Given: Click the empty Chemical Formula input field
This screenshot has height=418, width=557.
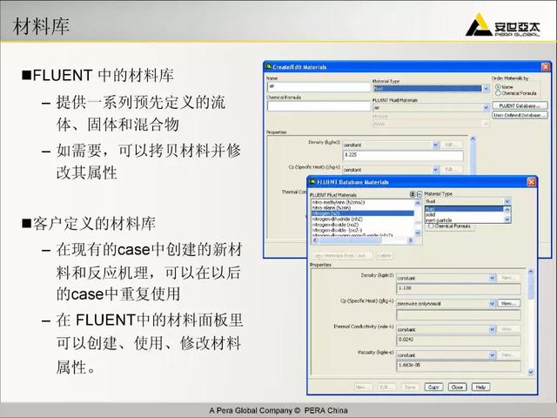Looking at the screenshot, I should [319, 106].
